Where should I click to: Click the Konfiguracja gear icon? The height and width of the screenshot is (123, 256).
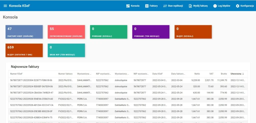tap(237, 6)
